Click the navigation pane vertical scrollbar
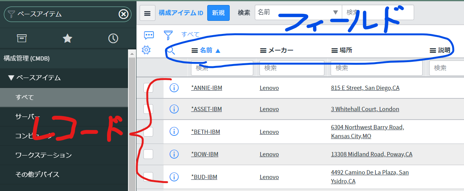This screenshot has height=191, width=464. click(x=132, y=120)
